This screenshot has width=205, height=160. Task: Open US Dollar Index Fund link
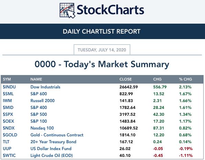[x=51, y=149]
